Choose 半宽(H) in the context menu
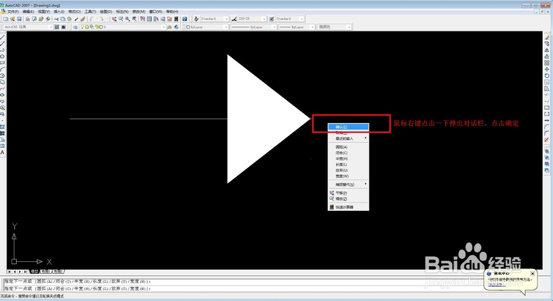 348,159
